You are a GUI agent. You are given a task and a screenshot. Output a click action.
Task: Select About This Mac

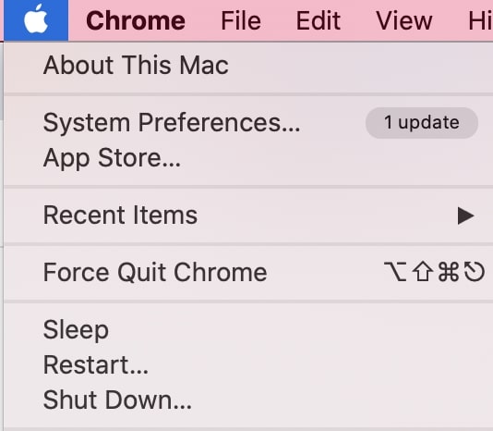coord(136,66)
